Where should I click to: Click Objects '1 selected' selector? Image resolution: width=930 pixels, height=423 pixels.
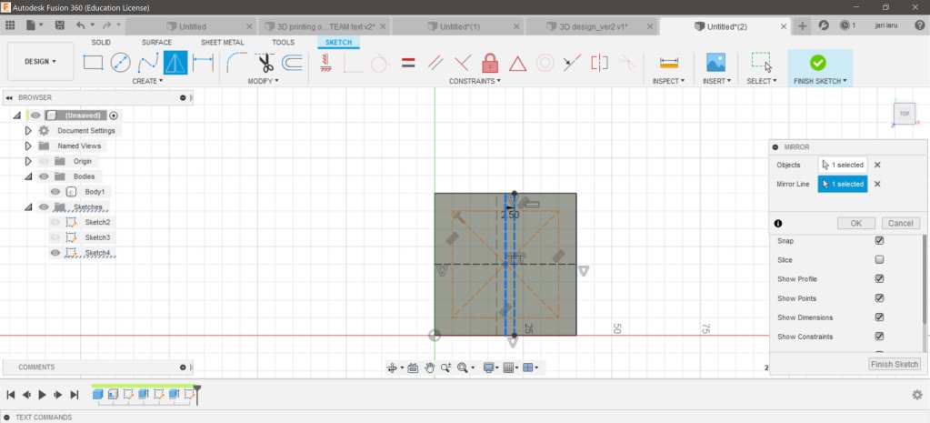pyautogui.click(x=843, y=165)
